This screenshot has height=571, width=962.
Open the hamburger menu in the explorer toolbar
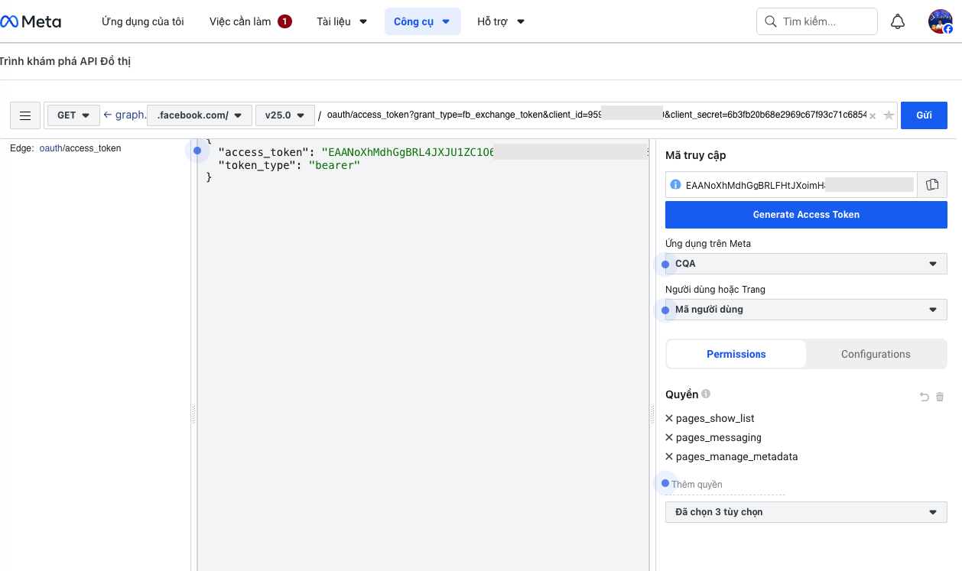click(x=25, y=115)
